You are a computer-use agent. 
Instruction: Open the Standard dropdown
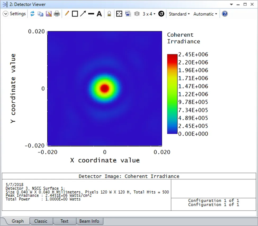(179, 14)
